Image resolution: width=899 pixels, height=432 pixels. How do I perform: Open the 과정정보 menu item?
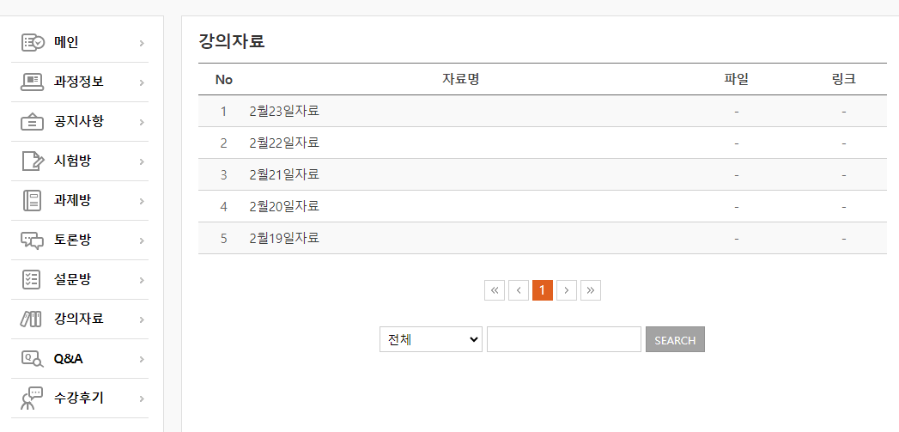[x=79, y=82]
